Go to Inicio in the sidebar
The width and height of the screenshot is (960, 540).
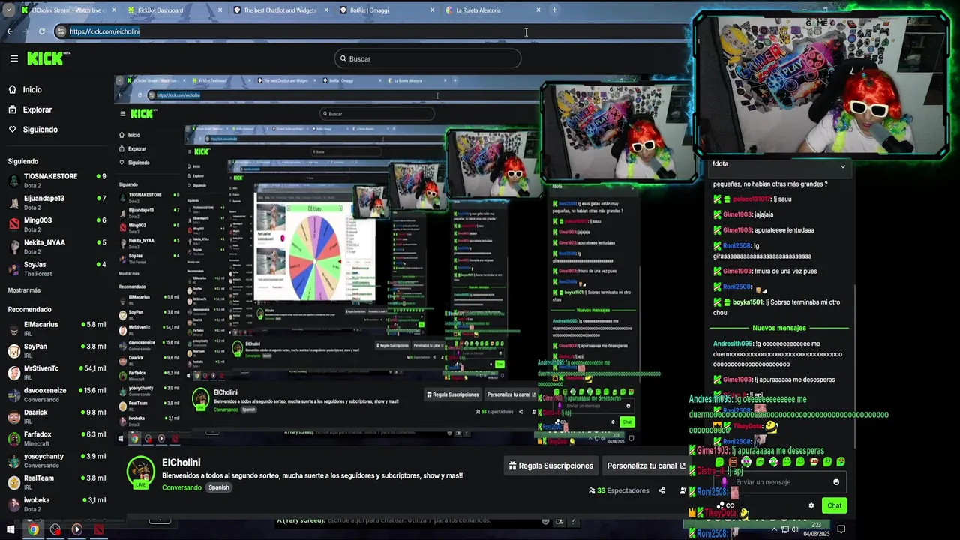coord(32,89)
